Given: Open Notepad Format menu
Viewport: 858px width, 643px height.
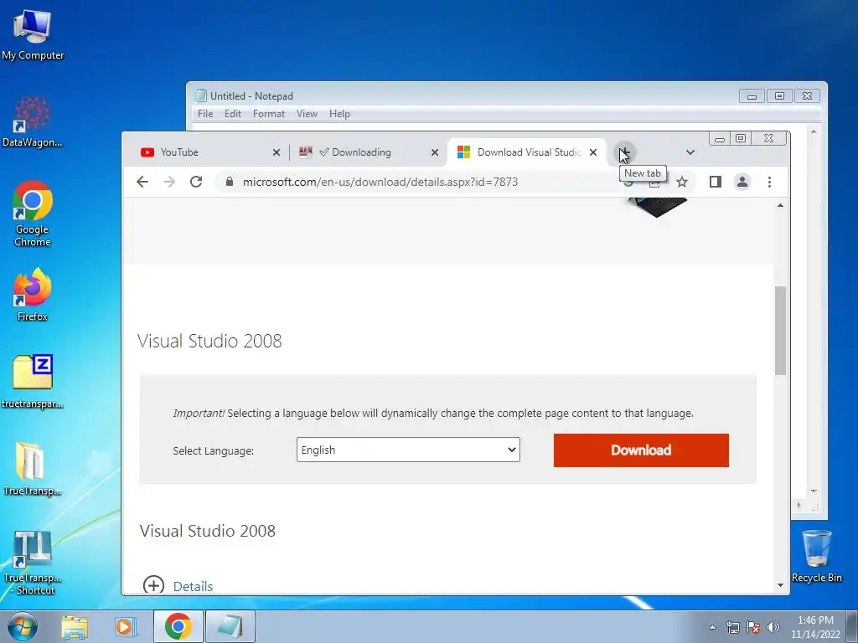Looking at the screenshot, I should [269, 114].
